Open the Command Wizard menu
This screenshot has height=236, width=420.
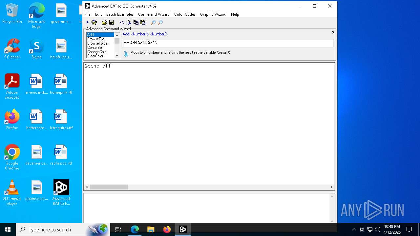pyautogui.click(x=154, y=14)
